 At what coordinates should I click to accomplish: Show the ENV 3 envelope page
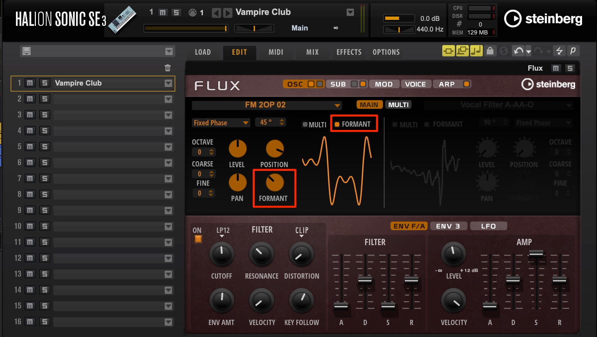pyautogui.click(x=449, y=226)
